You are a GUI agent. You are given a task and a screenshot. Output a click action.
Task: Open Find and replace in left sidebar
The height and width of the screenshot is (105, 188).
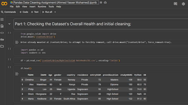pyautogui.click(x=2, y=26)
